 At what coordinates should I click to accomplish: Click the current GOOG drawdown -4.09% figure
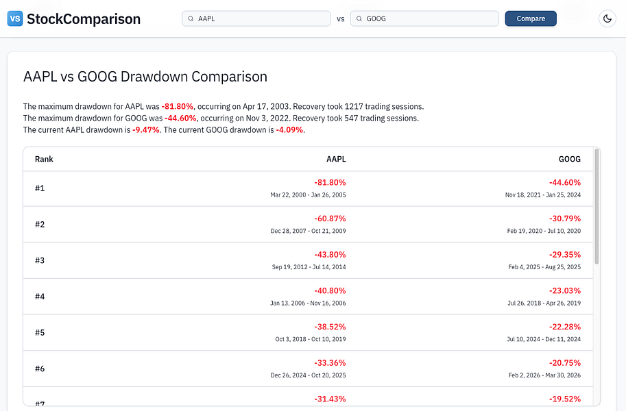289,130
